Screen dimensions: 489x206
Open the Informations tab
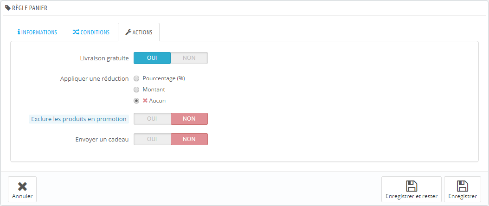coord(37,32)
